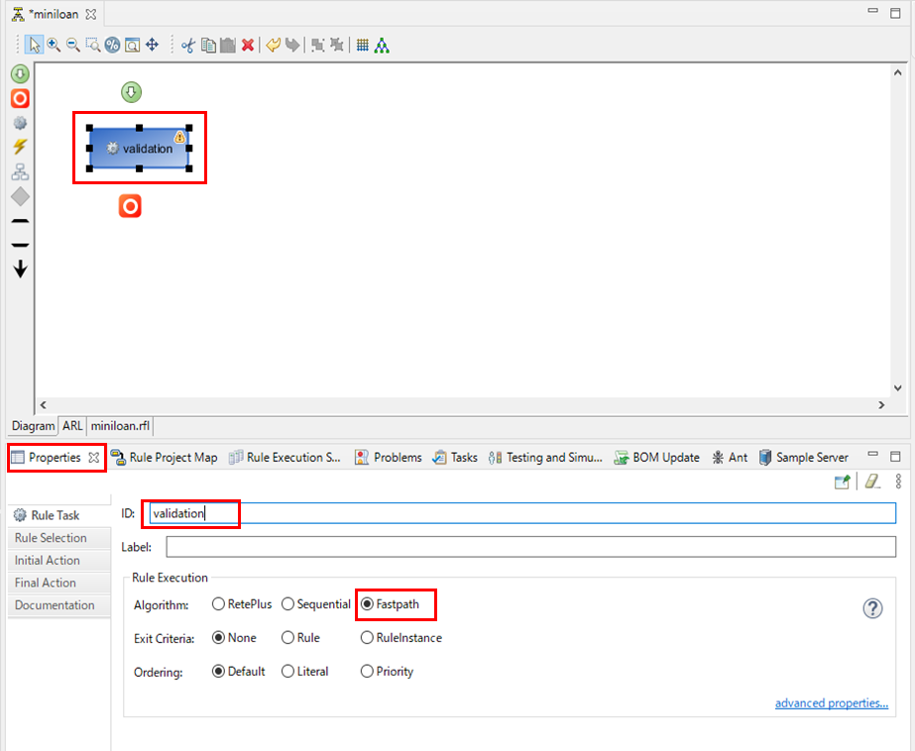Pick the gear rule task in the palette
915x751 pixels.
click(x=20, y=123)
